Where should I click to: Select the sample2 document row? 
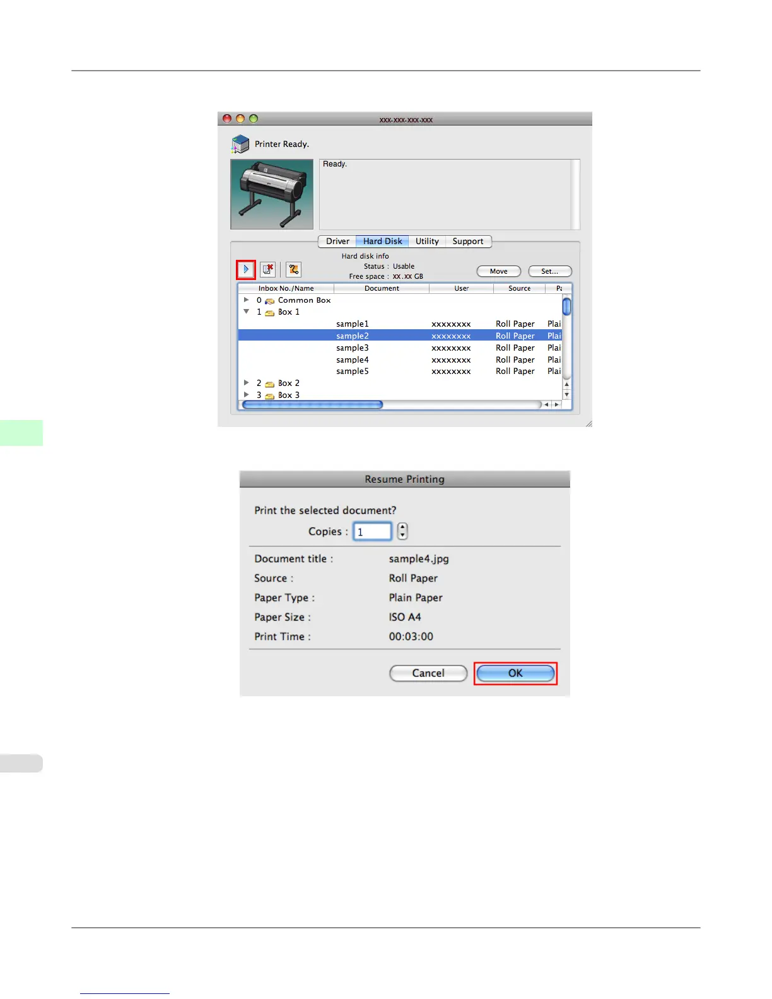pos(400,336)
